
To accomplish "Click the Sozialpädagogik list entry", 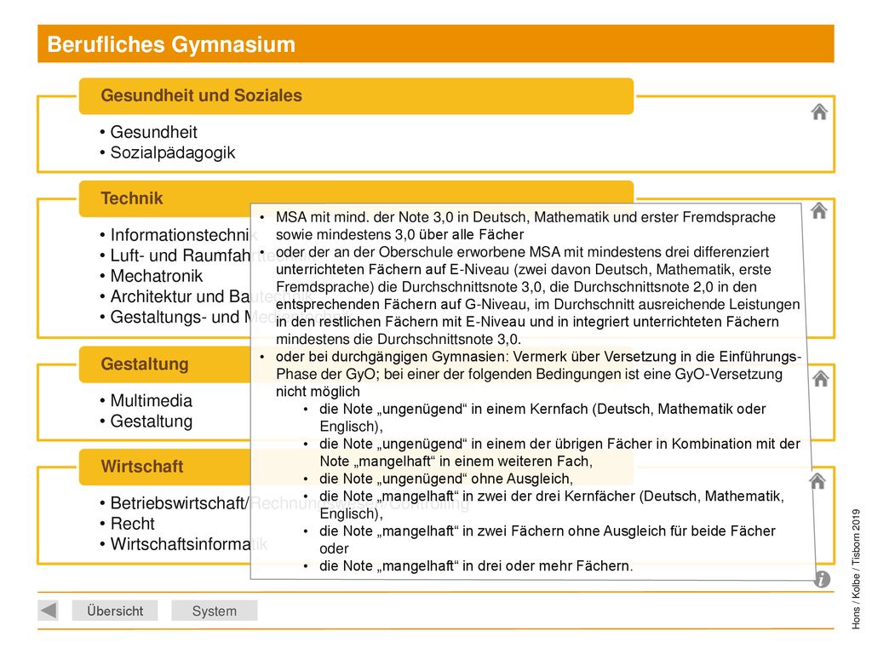I will (168, 153).
